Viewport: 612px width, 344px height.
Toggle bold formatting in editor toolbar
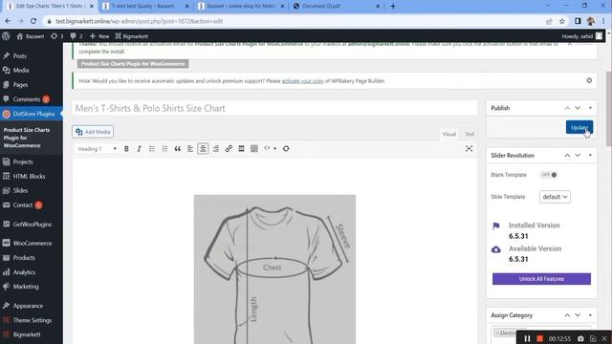click(x=126, y=149)
